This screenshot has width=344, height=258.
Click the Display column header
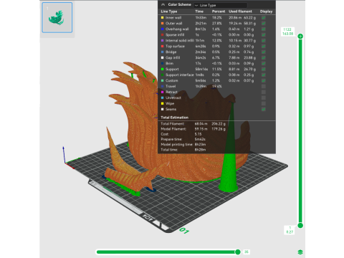pyautogui.click(x=266, y=11)
